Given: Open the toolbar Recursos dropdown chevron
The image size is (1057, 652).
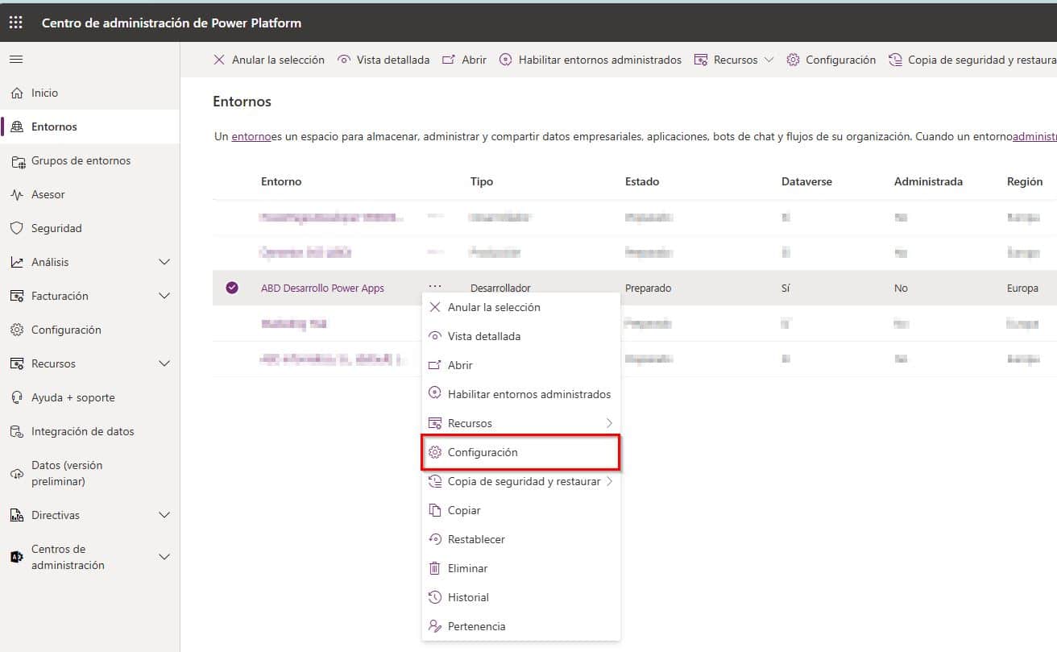Looking at the screenshot, I should (x=769, y=60).
